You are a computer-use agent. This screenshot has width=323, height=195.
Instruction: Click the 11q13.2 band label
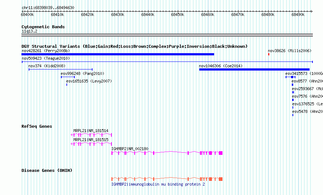click(x=29, y=31)
